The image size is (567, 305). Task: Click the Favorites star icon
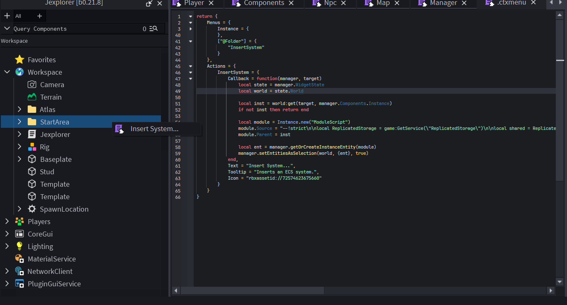click(19, 60)
